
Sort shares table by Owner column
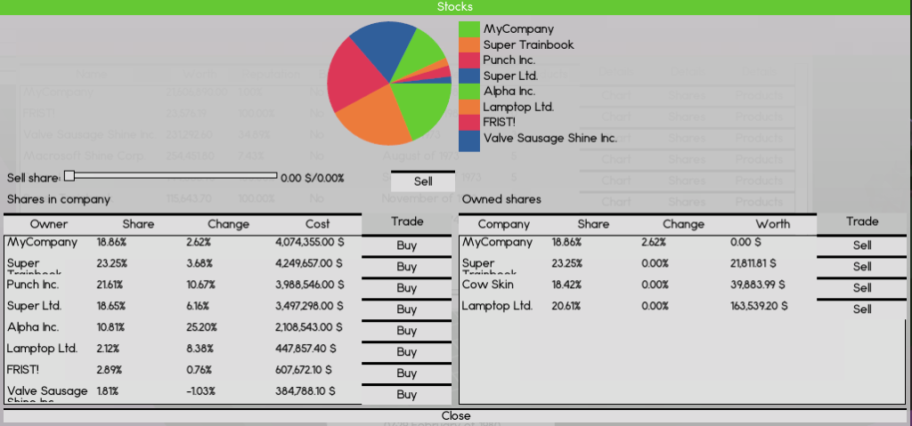(49, 224)
